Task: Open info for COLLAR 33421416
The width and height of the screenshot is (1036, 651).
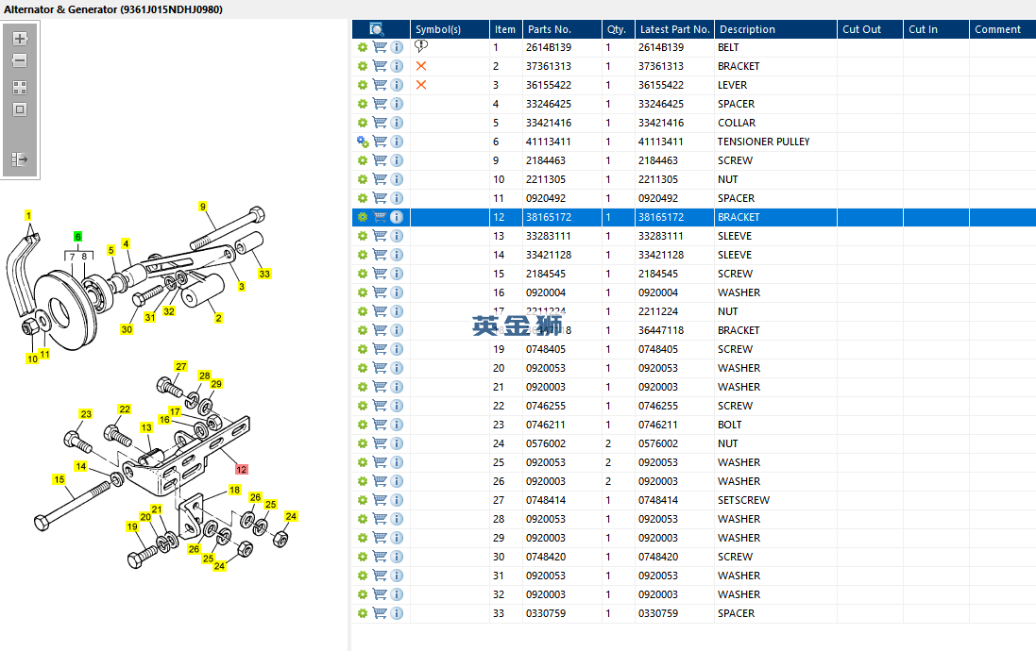Action: [x=397, y=123]
